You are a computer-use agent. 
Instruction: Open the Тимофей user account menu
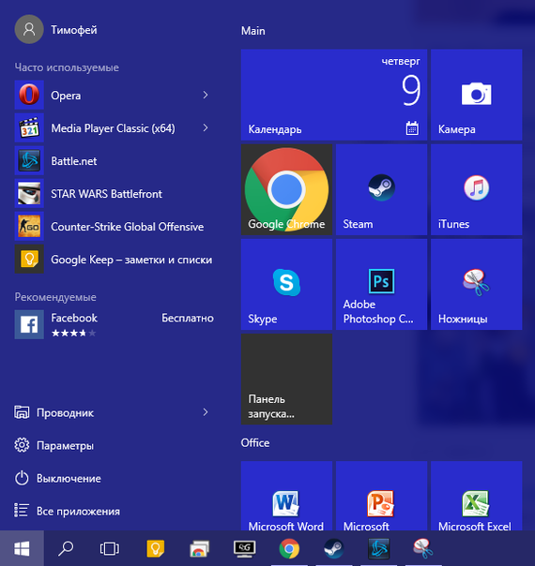(56, 29)
